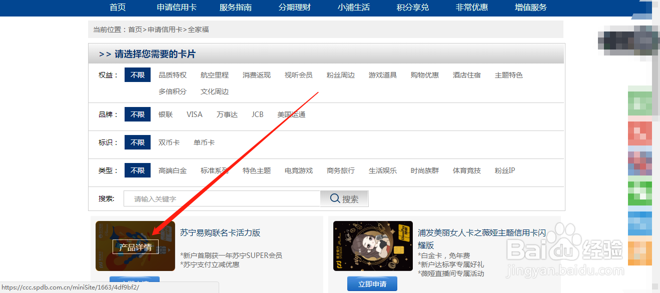Viewport: 660px width, 293px height.
Task: Choose JCB card brand
Action: [258, 114]
